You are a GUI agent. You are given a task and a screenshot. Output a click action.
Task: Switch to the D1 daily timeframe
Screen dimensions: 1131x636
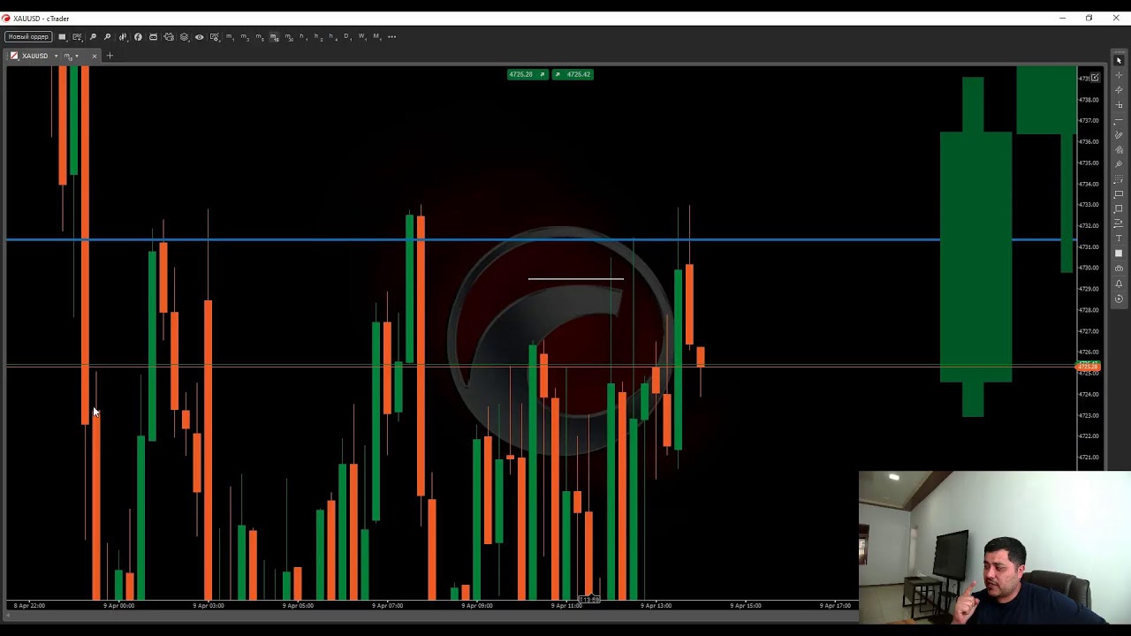347,37
